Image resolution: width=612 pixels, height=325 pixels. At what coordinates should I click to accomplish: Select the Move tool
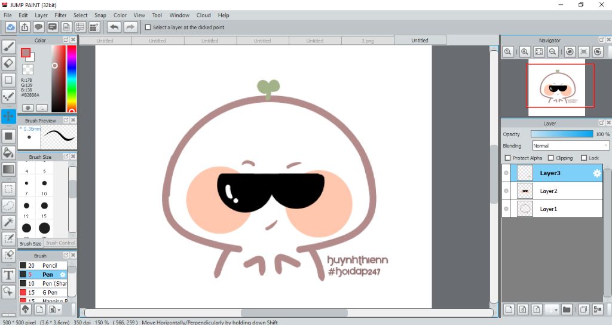click(8, 116)
